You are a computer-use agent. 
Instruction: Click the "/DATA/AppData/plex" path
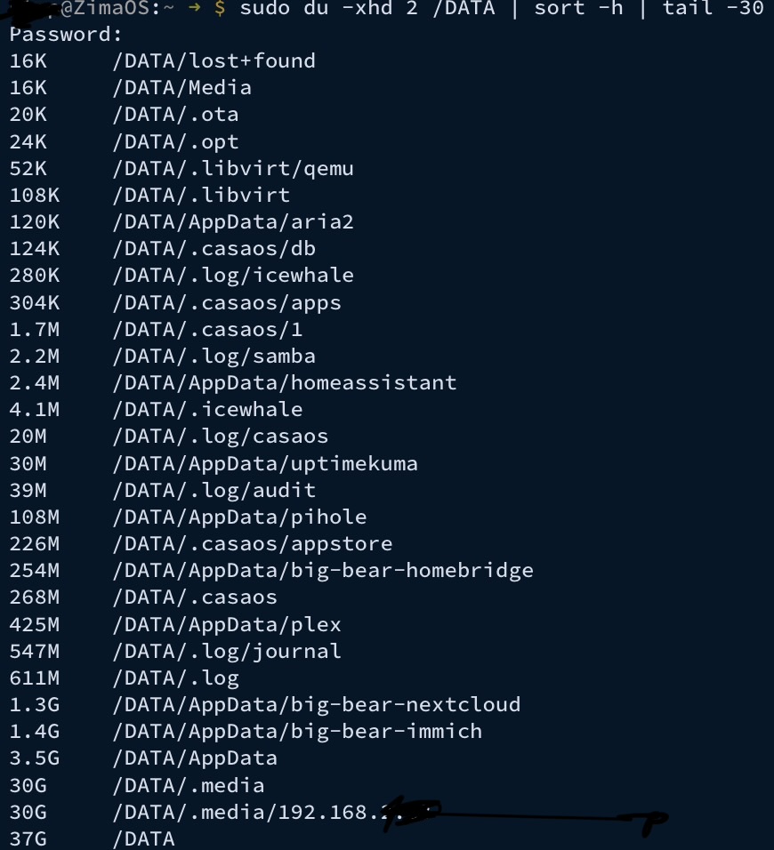227,624
